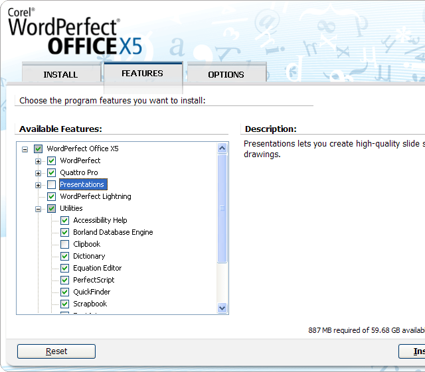Toggle the Utilities checkbox
Viewport: 425px width, 372px height.
(x=52, y=208)
